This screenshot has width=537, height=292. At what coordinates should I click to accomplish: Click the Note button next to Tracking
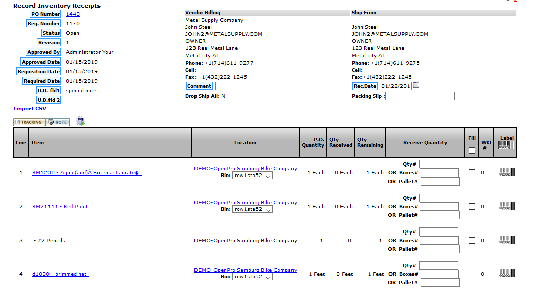[58, 122]
